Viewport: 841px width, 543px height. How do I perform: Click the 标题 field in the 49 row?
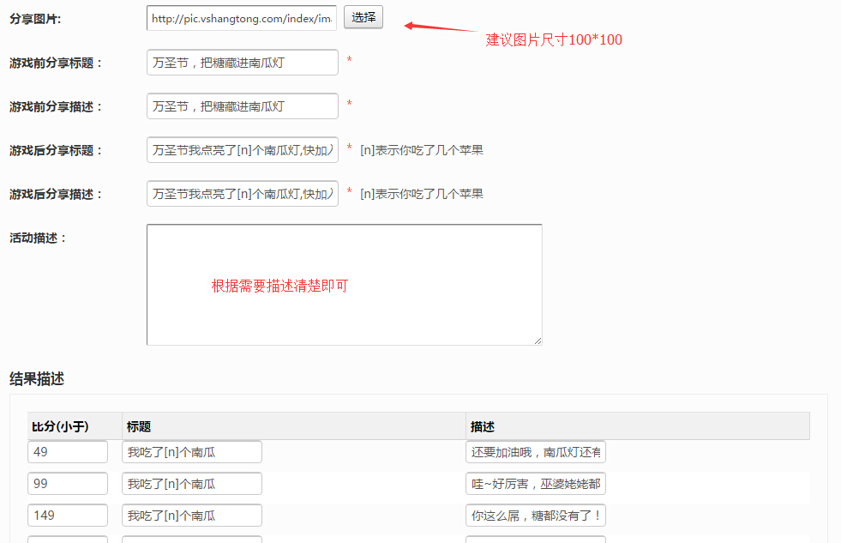click(191, 452)
